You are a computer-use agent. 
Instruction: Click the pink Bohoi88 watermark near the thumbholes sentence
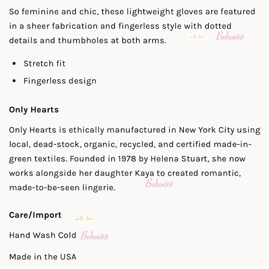(x=230, y=36)
